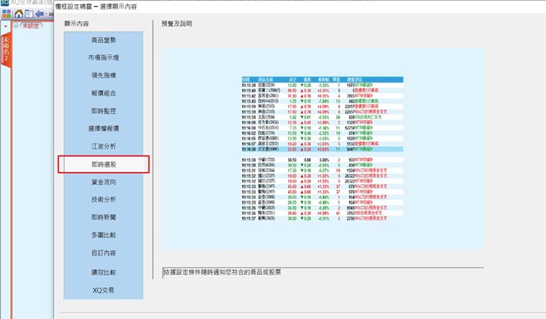This screenshot has width=546, height=319.
Task: Choose 選擇權報價 from the list
Action: point(103,128)
